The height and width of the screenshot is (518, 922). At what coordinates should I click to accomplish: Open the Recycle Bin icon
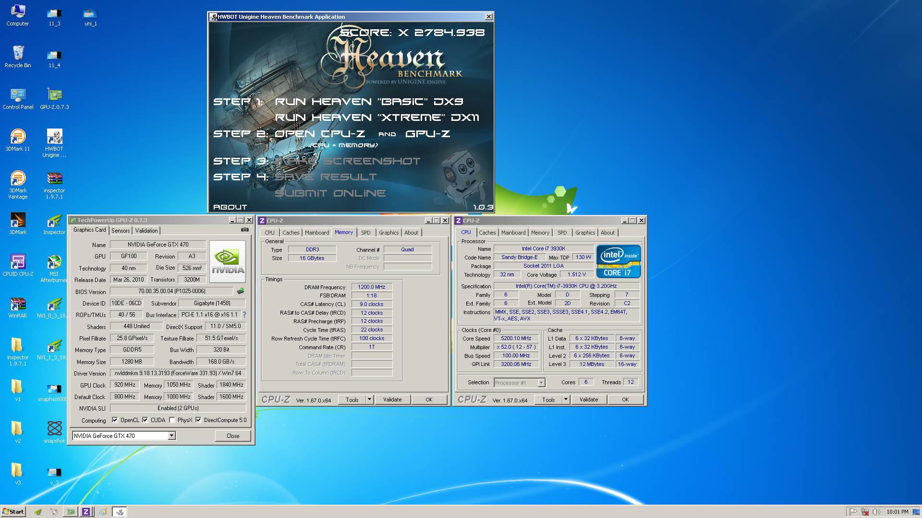18,56
